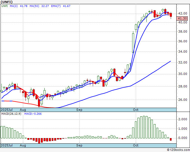Click the Oct label on price axis

coord(136,110)
